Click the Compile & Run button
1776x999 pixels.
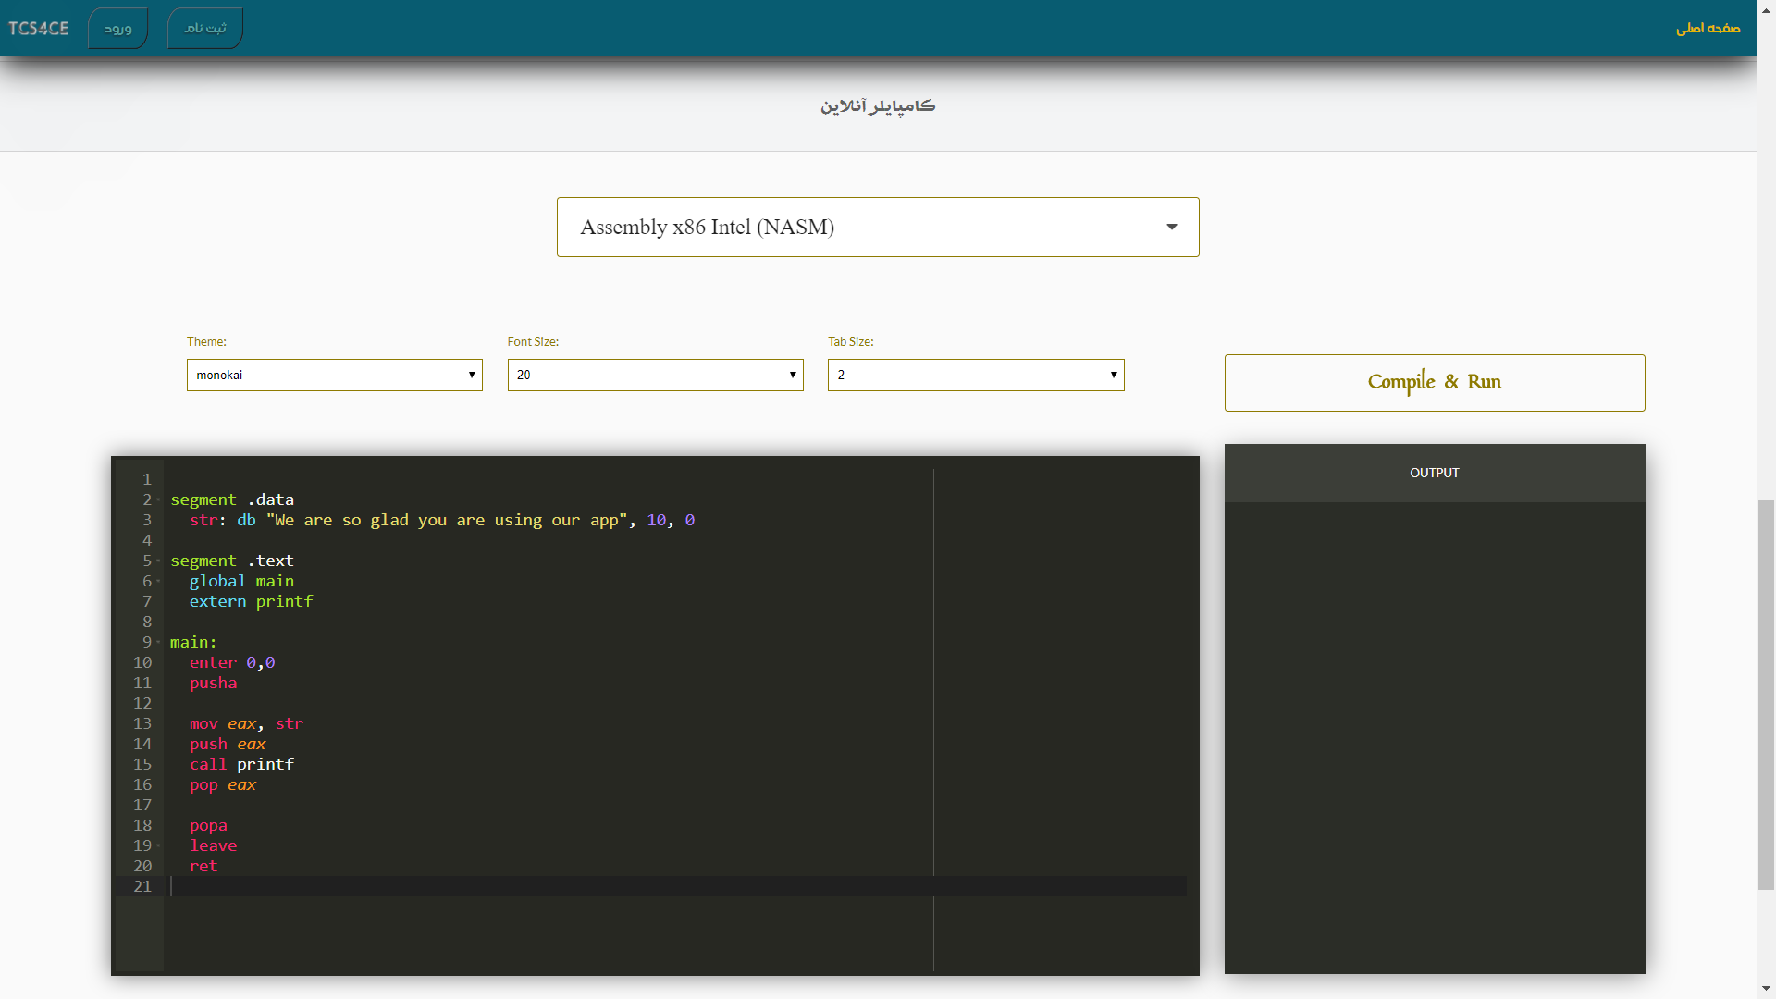(x=1435, y=383)
